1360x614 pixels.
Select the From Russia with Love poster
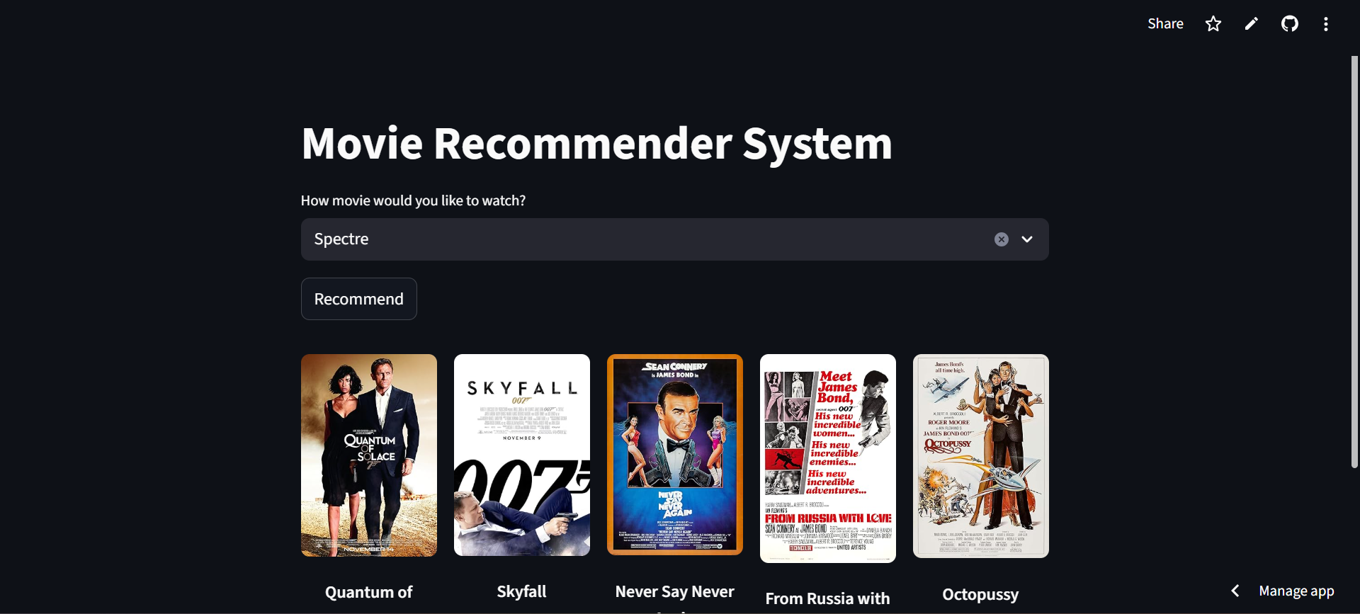(828, 459)
